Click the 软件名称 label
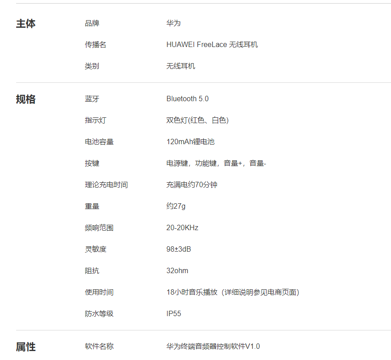 coord(99,347)
